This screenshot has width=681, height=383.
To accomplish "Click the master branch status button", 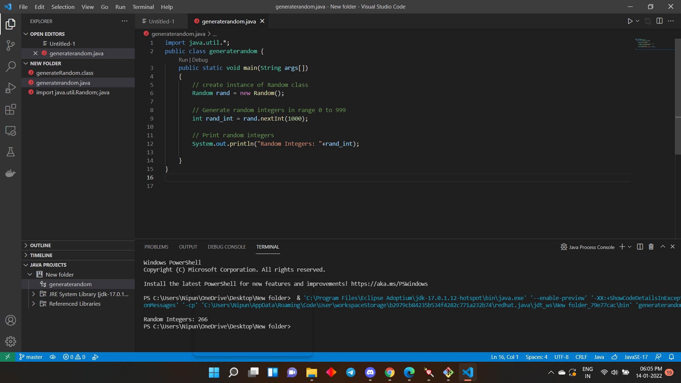I will click(x=31, y=357).
